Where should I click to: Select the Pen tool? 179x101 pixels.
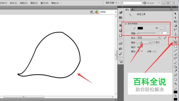pos(175,34)
